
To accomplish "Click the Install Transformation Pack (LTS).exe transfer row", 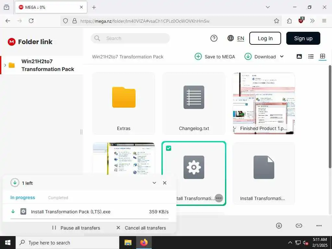I will tap(89, 211).
